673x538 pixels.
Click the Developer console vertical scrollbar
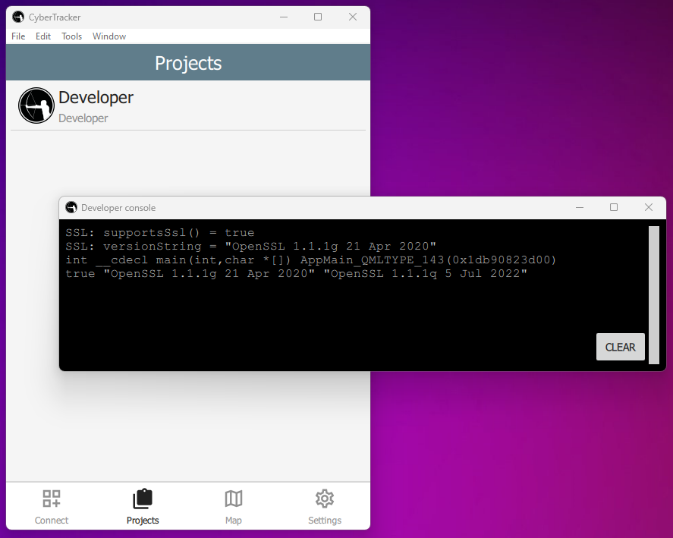(x=653, y=294)
